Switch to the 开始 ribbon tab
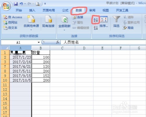Screen dimensions: 146x117 click(x=19, y=10)
